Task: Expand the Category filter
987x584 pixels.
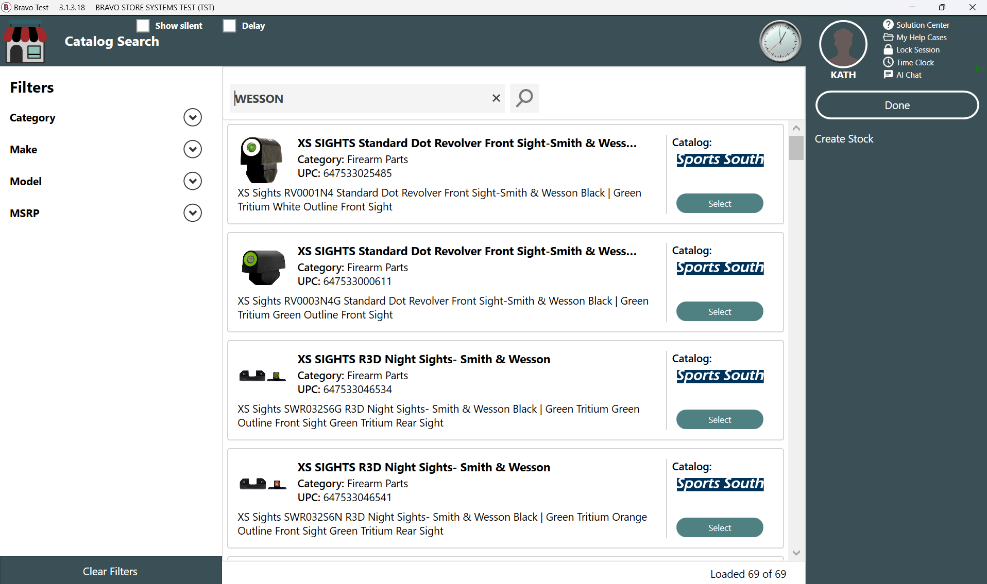Action: 193,117
